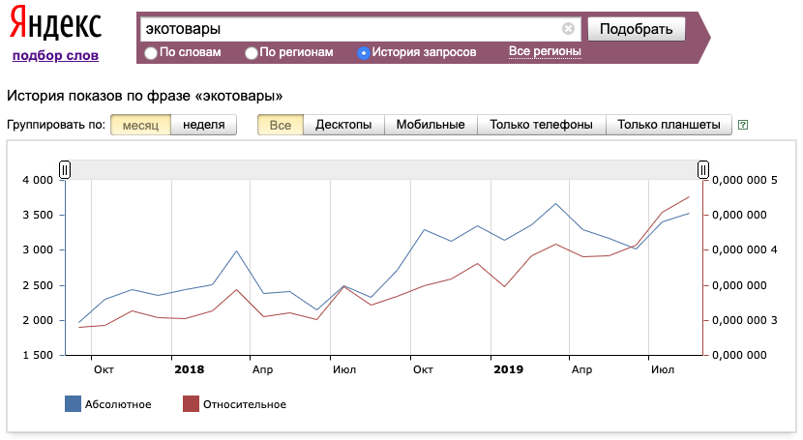Click the Яндекс logo
Viewport: 803px width, 440px height.
tap(55, 23)
